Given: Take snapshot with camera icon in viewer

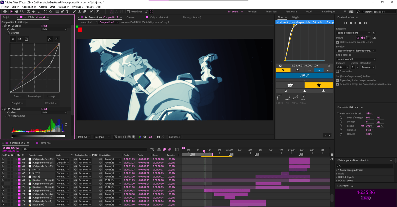Looking at the screenshot, I should pyautogui.click(x=158, y=137).
